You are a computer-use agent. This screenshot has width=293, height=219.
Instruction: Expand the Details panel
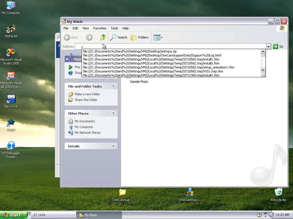click(113, 146)
